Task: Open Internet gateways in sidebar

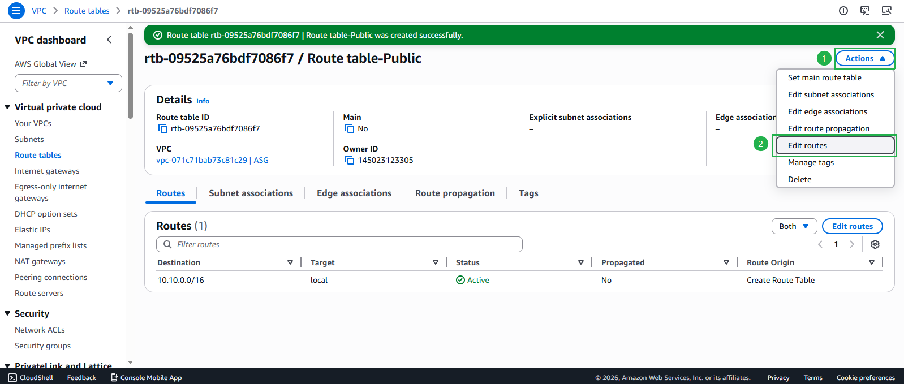Action: pos(47,171)
